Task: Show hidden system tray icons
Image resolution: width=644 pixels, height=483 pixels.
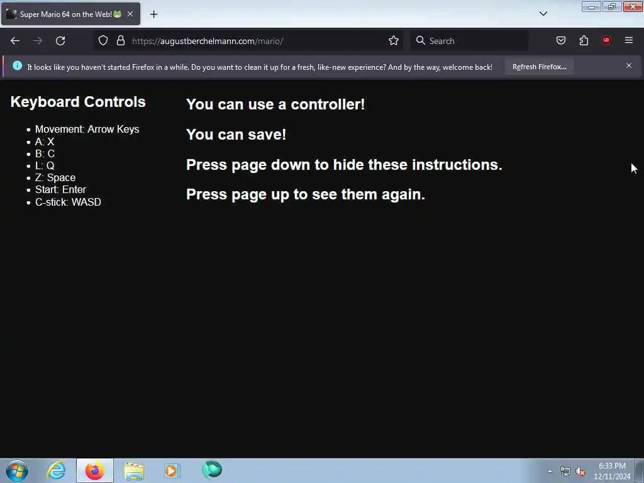Action: [x=550, y=471]
